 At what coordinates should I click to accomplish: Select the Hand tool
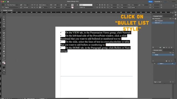[4, 56]
